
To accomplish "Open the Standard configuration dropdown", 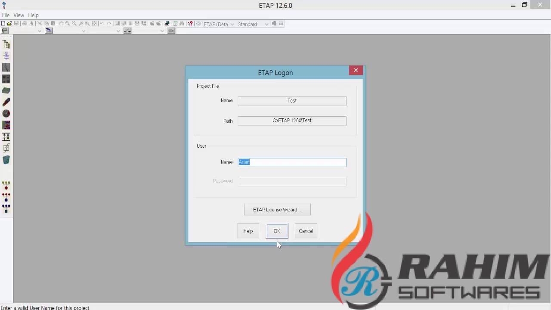I will [266, 24].
